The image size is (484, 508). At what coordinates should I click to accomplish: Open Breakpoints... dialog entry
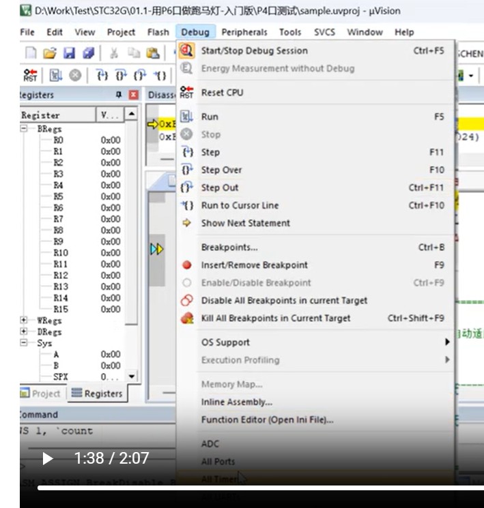(316, 248)
